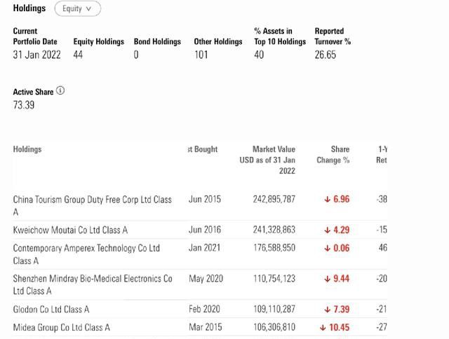Open Shenzhen Mindray Bio-Medical Electronics holding

point(93,284)
